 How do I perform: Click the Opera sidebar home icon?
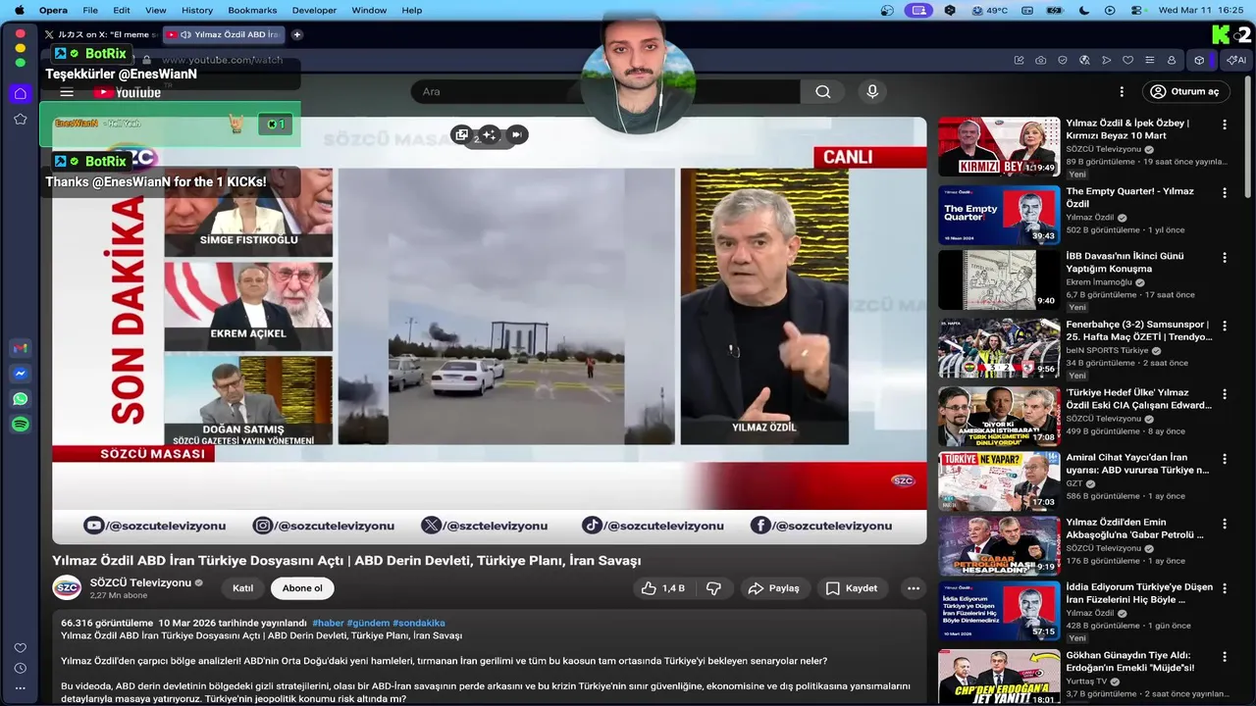[x=20, y=93]
